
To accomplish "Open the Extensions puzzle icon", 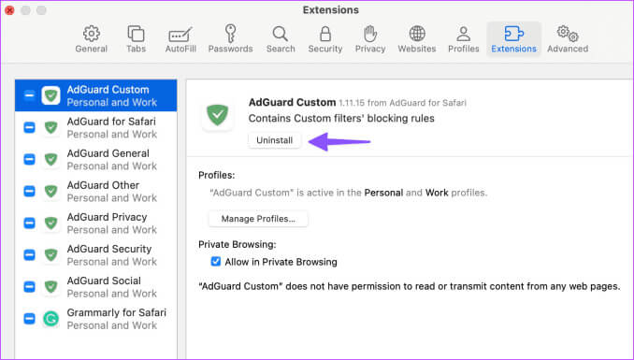I will 514,34.
